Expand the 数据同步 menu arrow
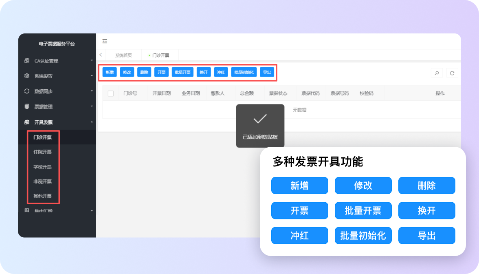Screen dimensions: 479x274 tap(92, 91)
